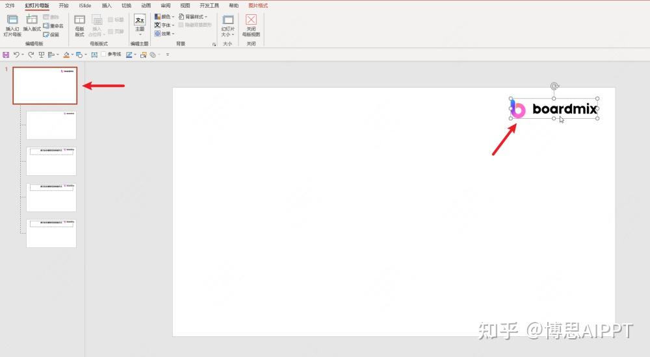Switch to View (视图) tab
The height and width of the screenshot is (357, 650).
[185, 5]
